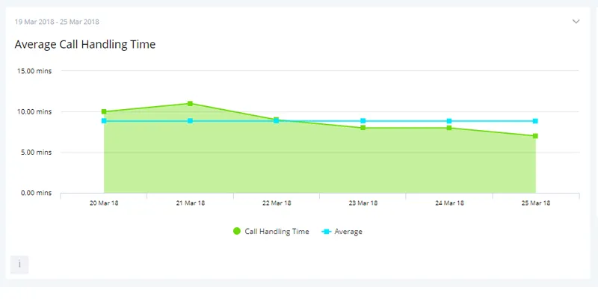Click the 22 Mar 18 axis label
The image size is (598, 299).
coord(277,203)
